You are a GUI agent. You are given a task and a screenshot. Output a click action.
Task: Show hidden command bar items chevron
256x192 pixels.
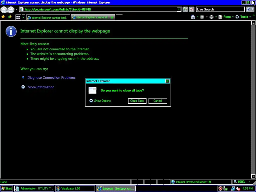click(253, 15)
